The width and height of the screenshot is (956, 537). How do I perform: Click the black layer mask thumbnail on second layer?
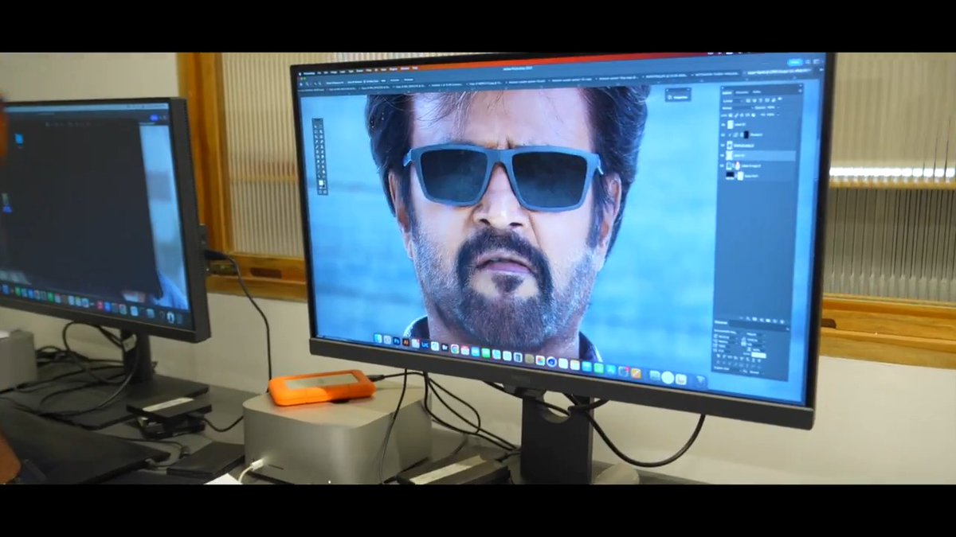[x=746, y=134]
